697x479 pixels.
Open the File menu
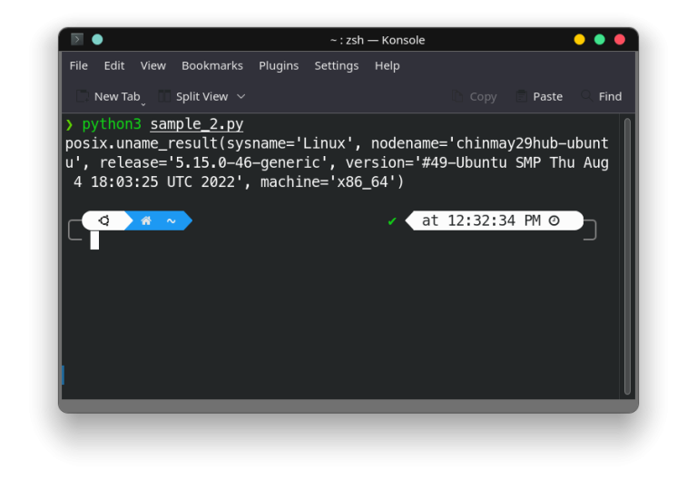click(x=79, y=65)
